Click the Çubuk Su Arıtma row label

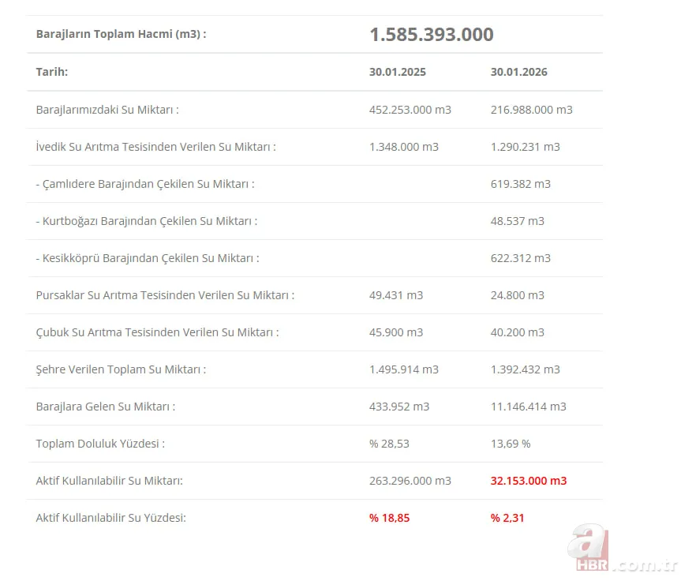click(x=157, y=332)
